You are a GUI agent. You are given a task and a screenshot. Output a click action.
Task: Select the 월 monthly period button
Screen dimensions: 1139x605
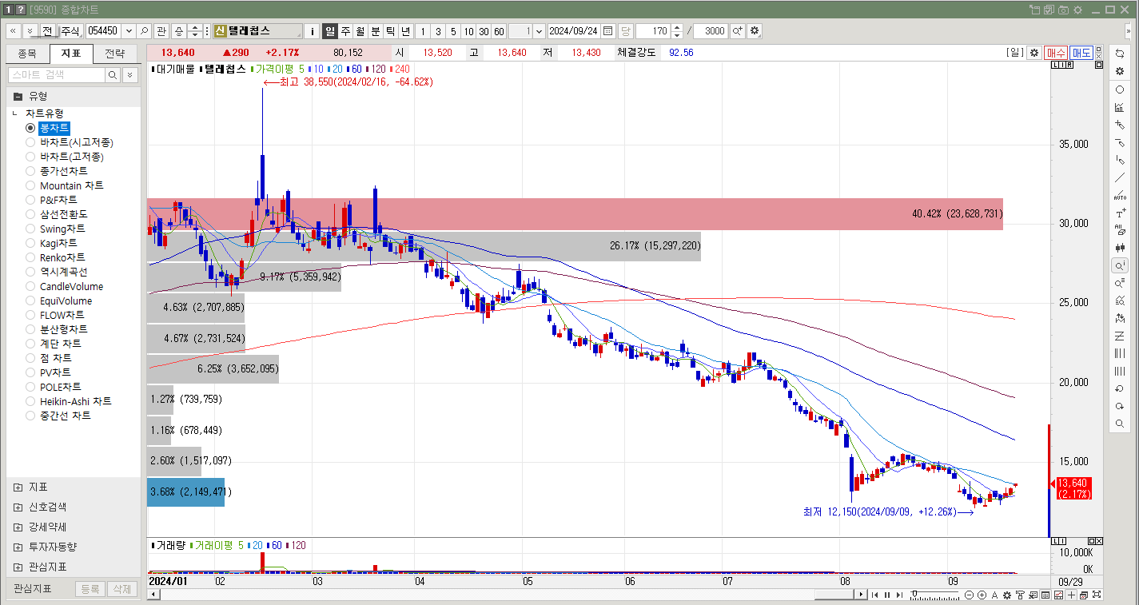pyautogui.click(x=360, y=31)
